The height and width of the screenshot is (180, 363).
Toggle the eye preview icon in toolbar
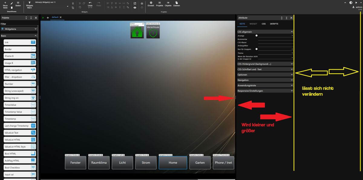point(135,8)
